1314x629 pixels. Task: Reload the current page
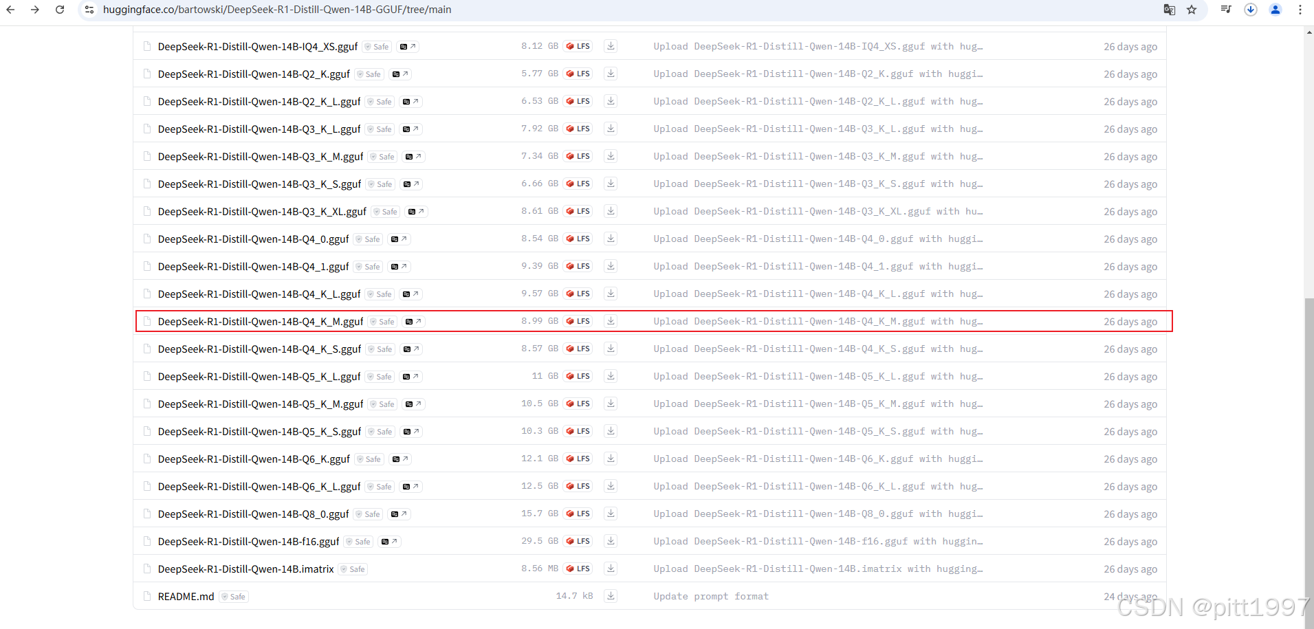[60, 10]
